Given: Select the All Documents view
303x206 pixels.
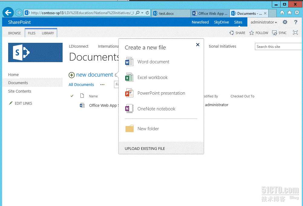Looking at the screenshot, I should point(81,84).
